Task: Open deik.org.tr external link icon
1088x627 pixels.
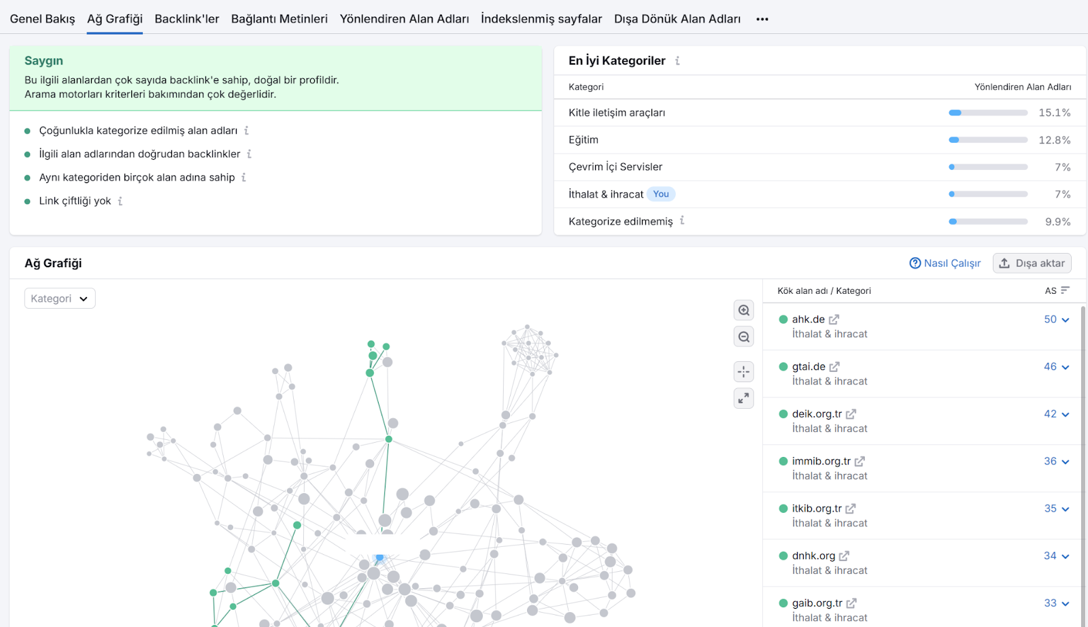Action: tap(851, 414)
